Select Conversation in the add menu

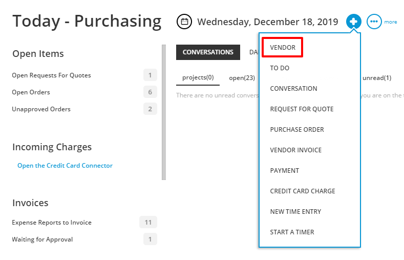pos(293,88)
